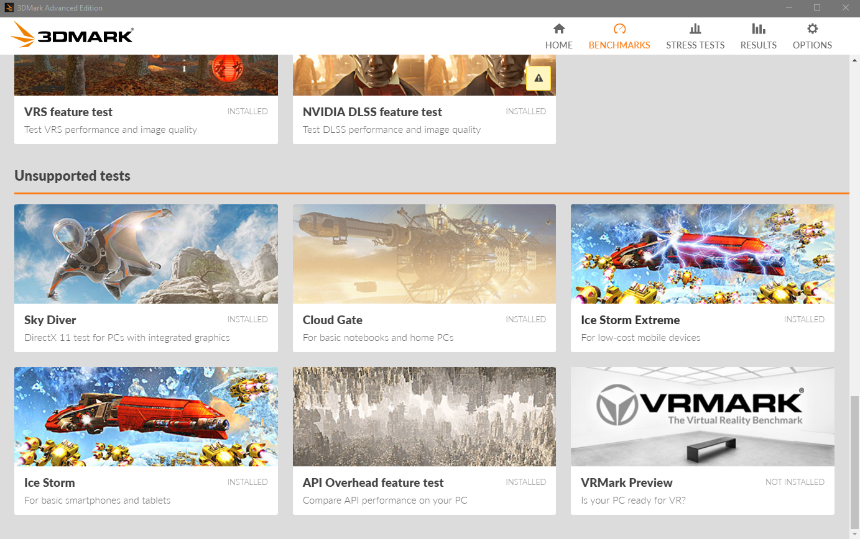Click the Unsupported tests heading
Image resolution: width=860 pixels, height=539 pixels.
(x=72, y=176)
